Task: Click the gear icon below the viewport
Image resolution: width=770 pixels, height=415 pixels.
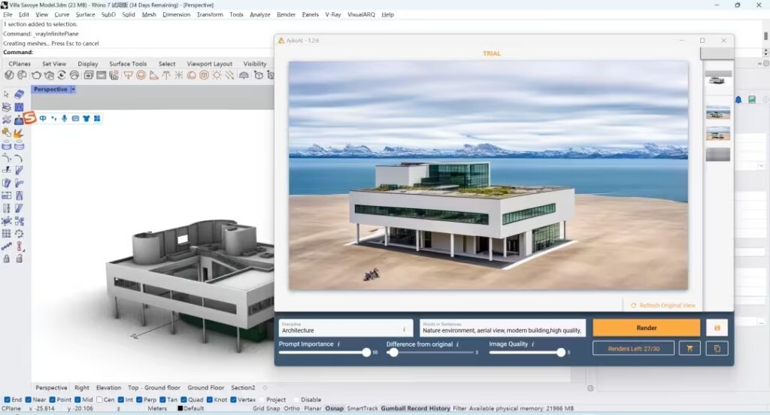Action: (x=590, y=388)
